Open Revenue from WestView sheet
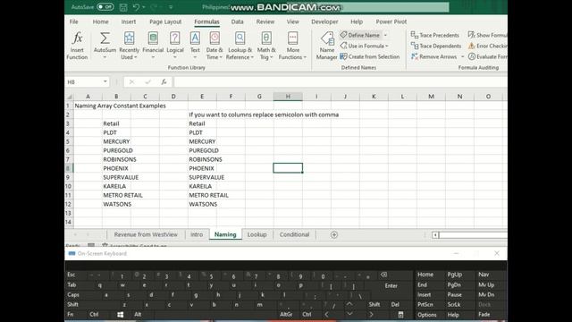Image resolution: width=572 pixels, height=322 pixels. pyautogui.click(x=146, y=234)
